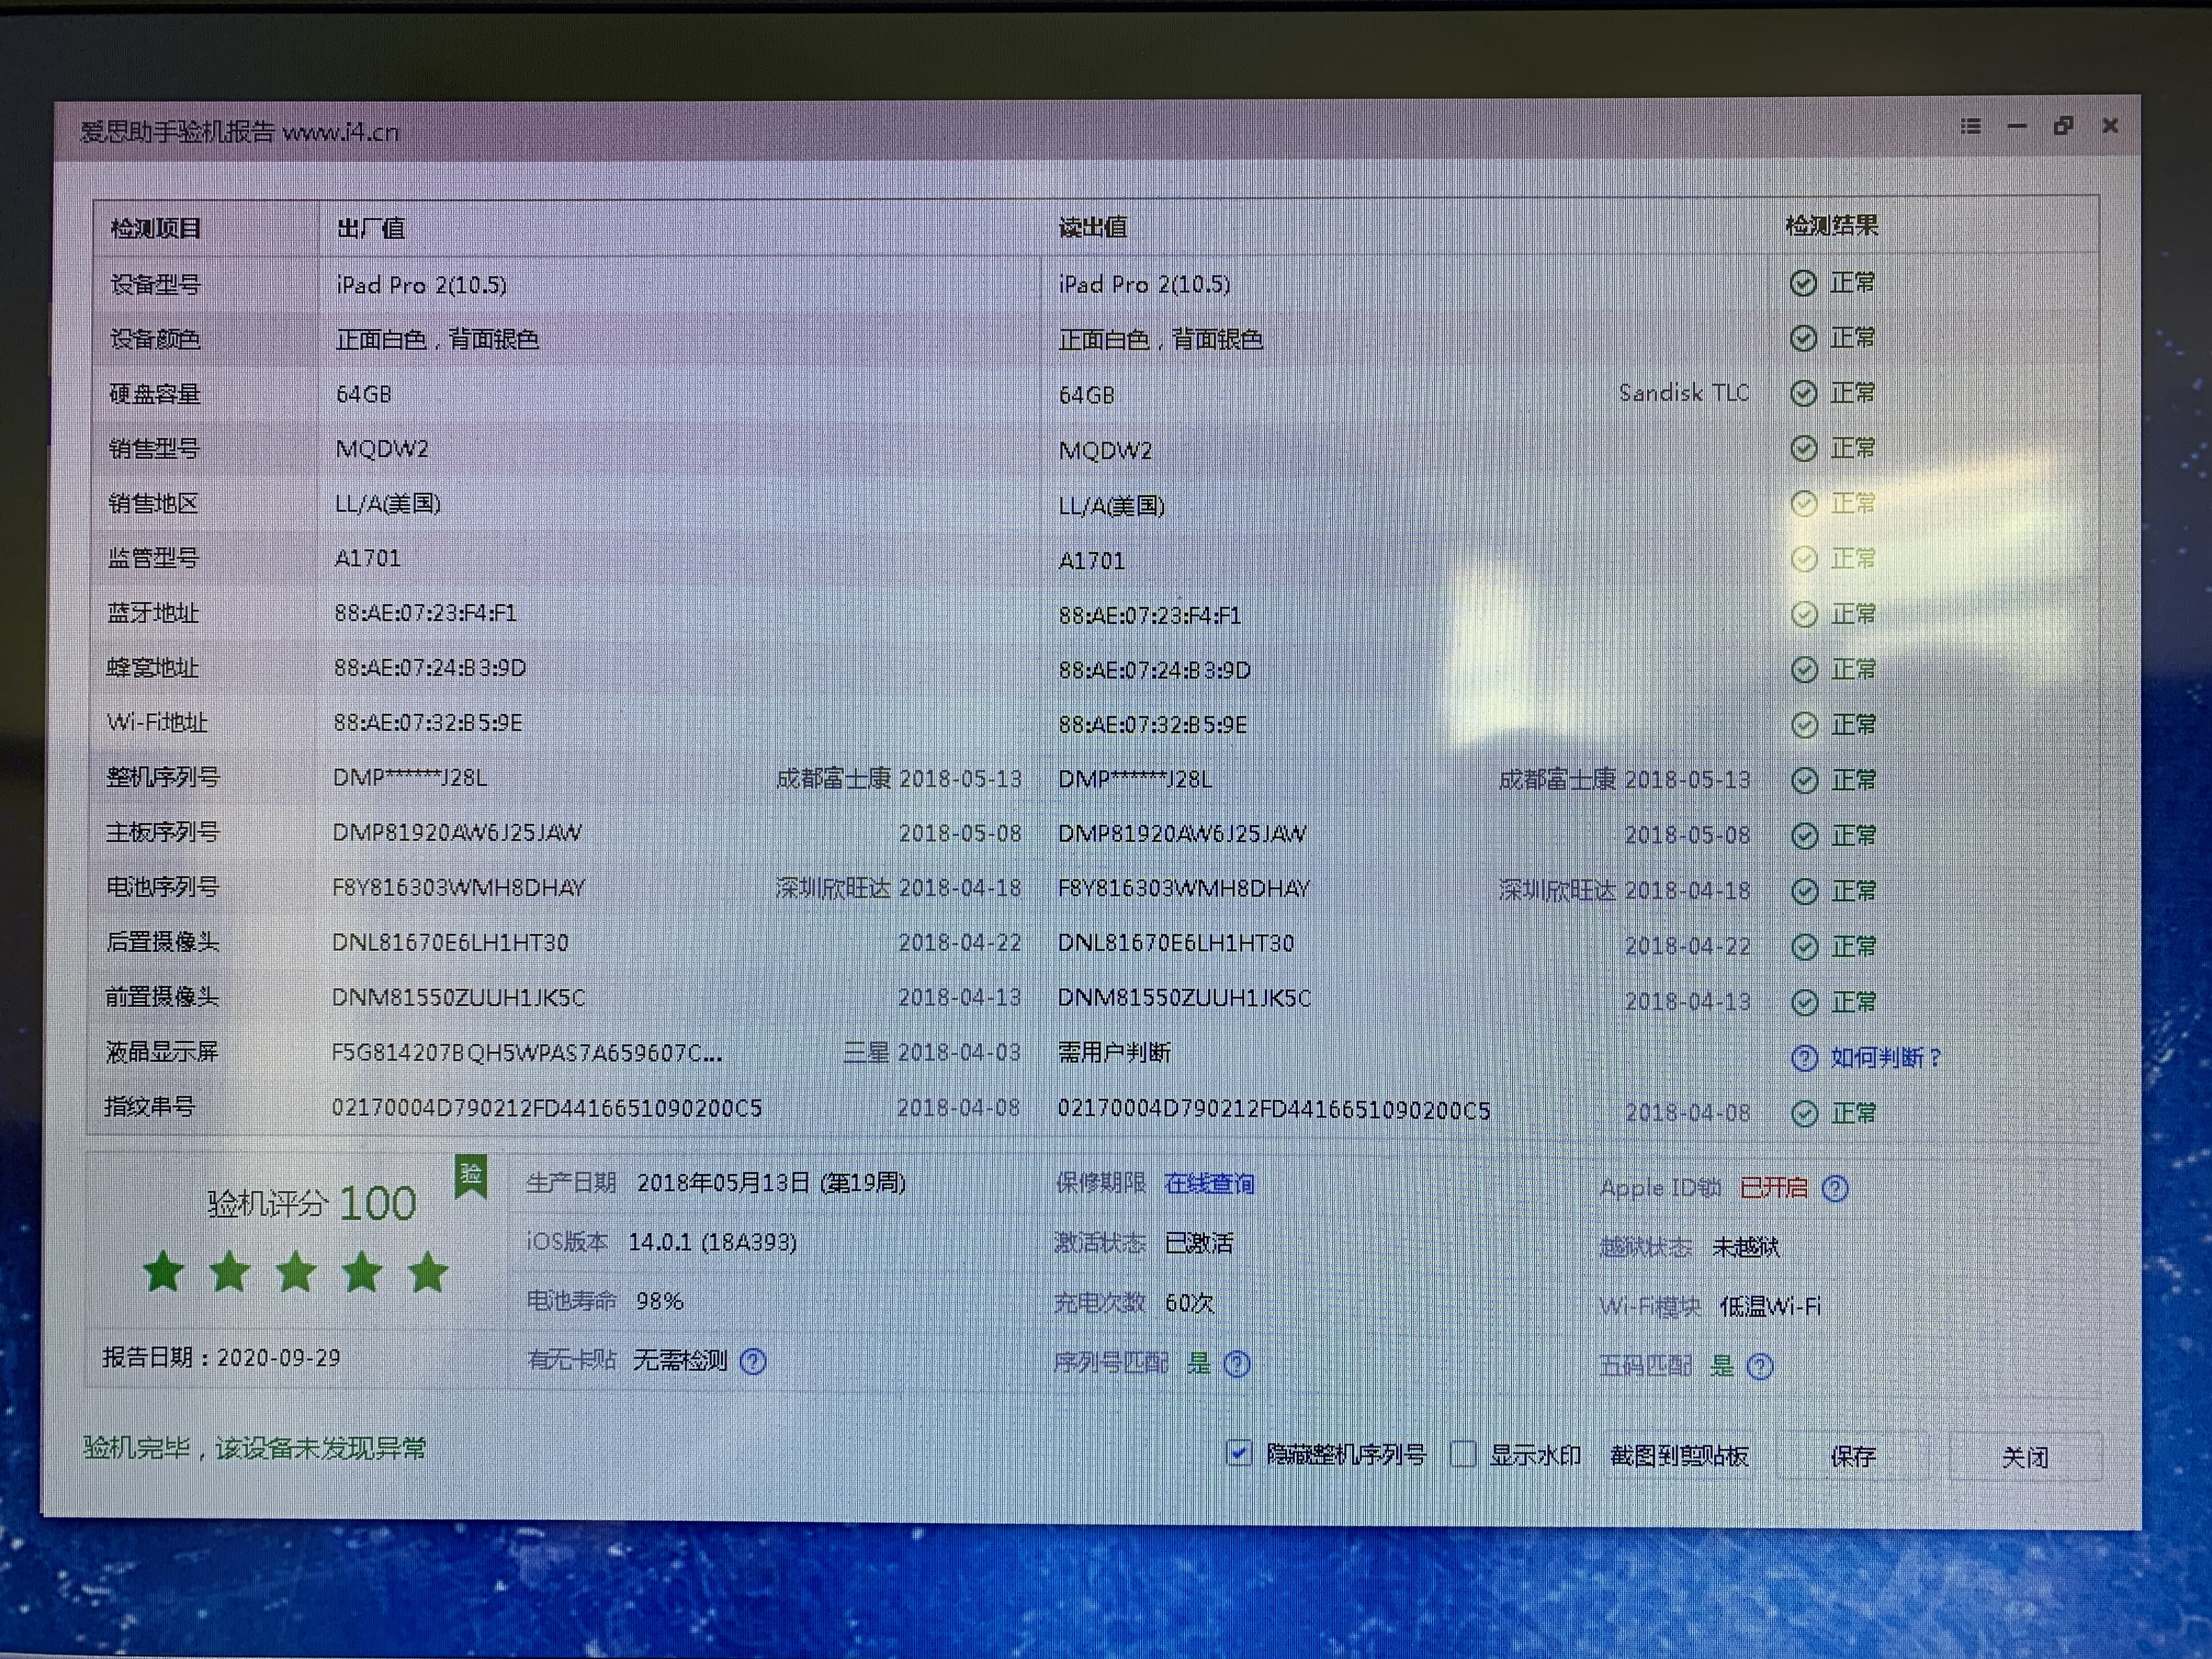Click the check icon in 销售型号 row
The height and width of the screenshot is (1659, 2212).
point(1803,449)
